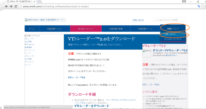Click the マイクロソフトXP / Vista requirement item

[162, 96]
